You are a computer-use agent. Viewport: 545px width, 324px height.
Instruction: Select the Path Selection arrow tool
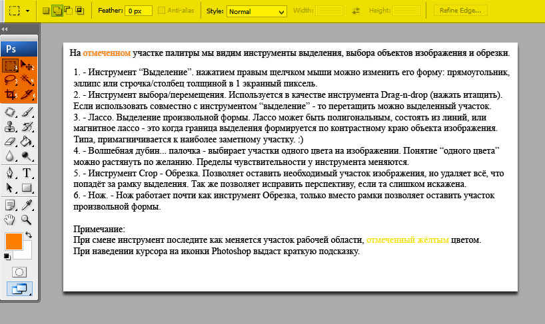tap(10, 188)
